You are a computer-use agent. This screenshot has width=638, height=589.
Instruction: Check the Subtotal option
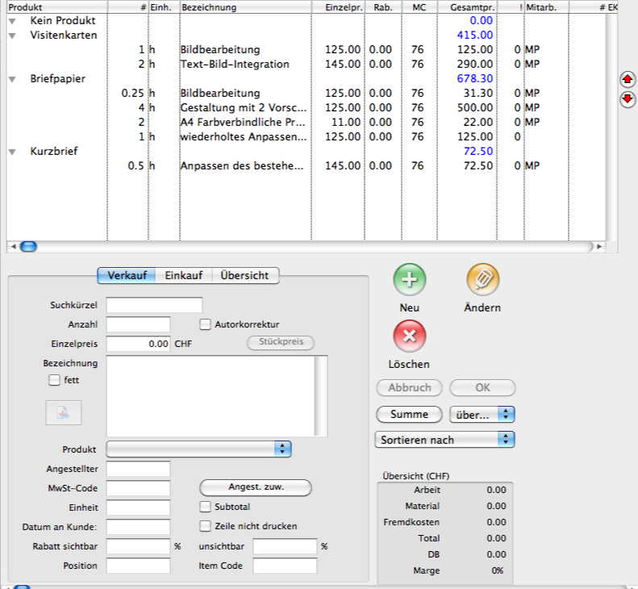tap(205, 507)
